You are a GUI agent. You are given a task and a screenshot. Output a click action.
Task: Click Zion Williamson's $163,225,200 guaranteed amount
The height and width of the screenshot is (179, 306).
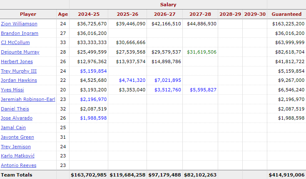point(288,24)
